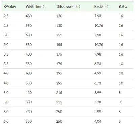
Task: Click the Width (mm) column header
Action: pos(35,6)
